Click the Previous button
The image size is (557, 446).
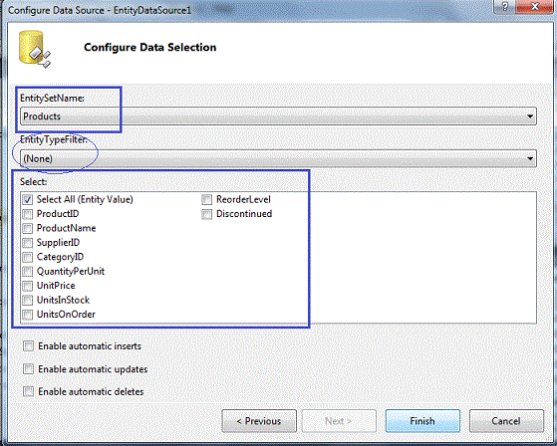(x=259, y=421)
